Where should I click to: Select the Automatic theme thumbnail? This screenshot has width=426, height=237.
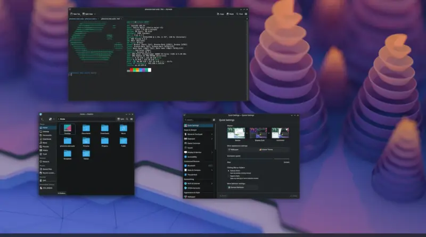tap(281, 133)
